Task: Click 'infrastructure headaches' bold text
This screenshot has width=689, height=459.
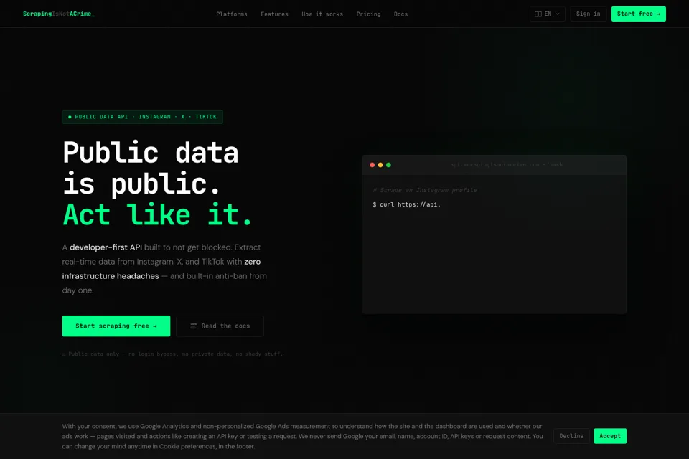Action: click(111, 276)
